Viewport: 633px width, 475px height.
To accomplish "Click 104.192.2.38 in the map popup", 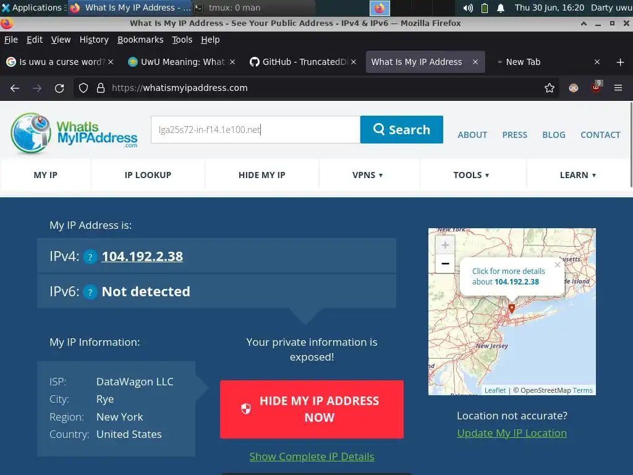I will [x=517, y=282].
